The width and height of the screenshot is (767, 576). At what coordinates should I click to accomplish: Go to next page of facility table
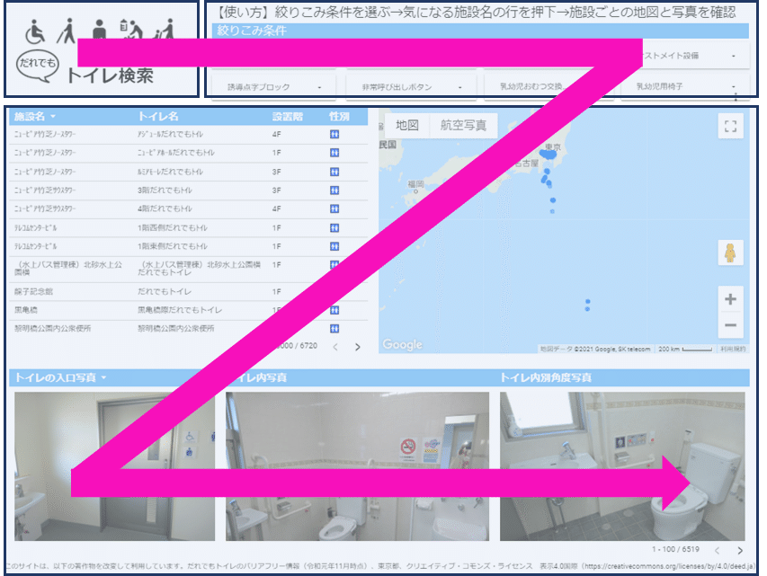[358, 347]
